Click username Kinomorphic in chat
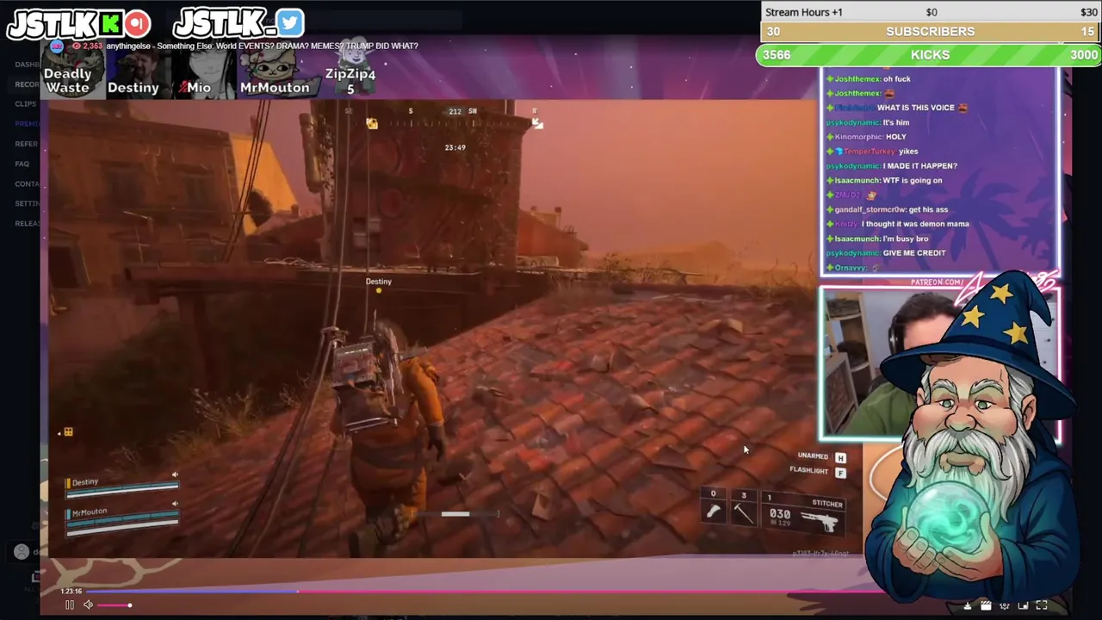Image resolution: width=1102 pixels, height=620 pixels. click(858, 137)
